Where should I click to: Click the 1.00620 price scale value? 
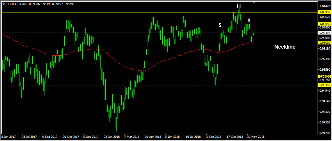click(x=325, y=17)
